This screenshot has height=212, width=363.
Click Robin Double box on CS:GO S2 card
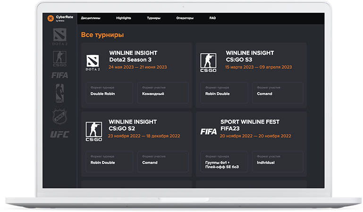(x=109, y=162)
